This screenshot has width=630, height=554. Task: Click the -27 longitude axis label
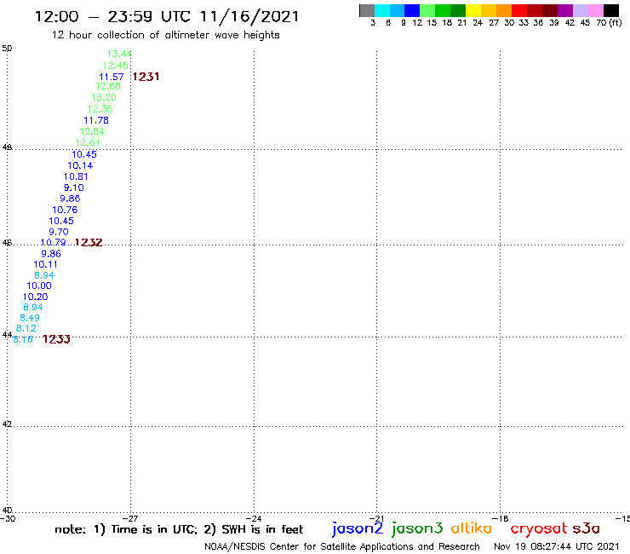(130, 518)
